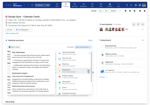The height and width of the screenshot is (105, 150).
Task: Share the meeting summary
Action: 90,40
